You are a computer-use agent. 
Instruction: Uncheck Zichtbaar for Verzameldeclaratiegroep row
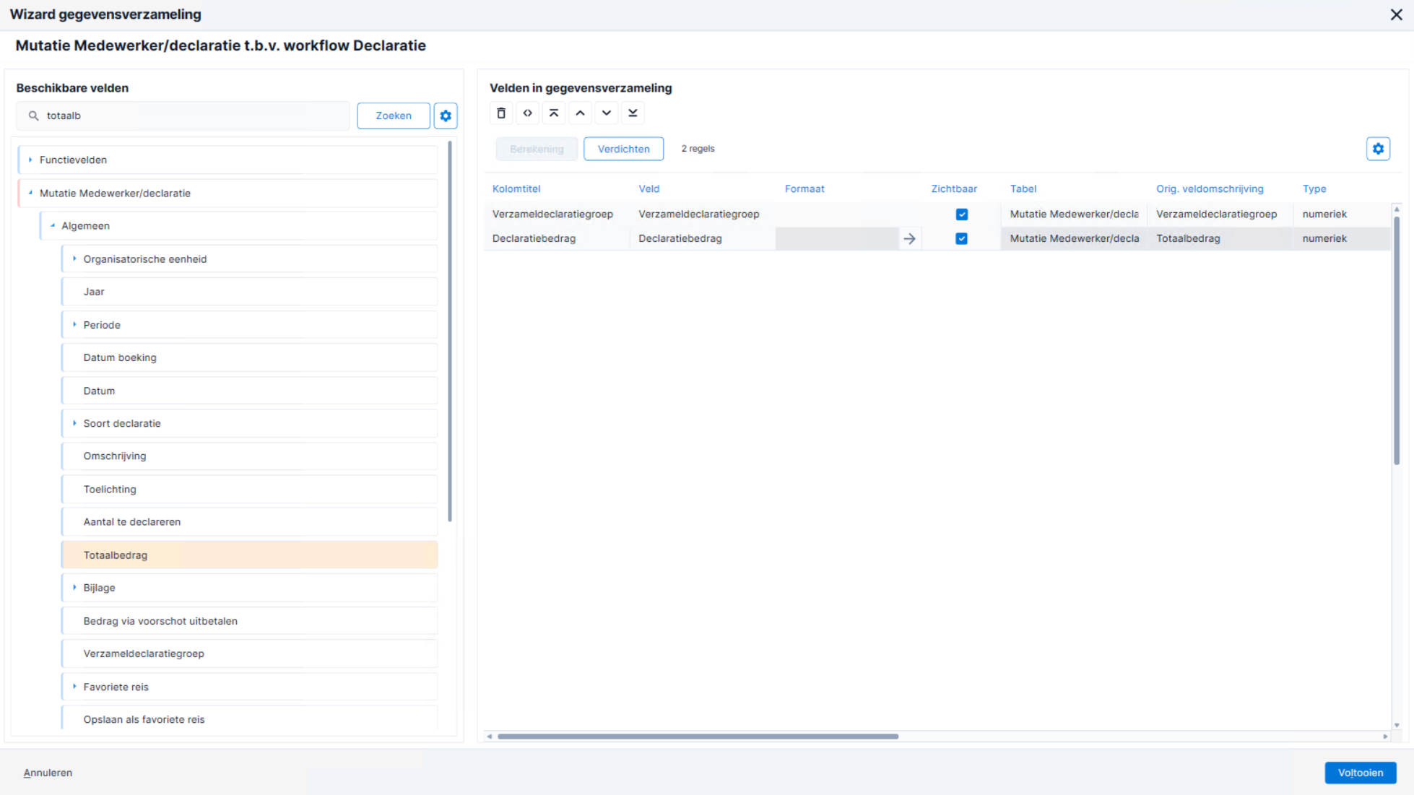(961, 214)
